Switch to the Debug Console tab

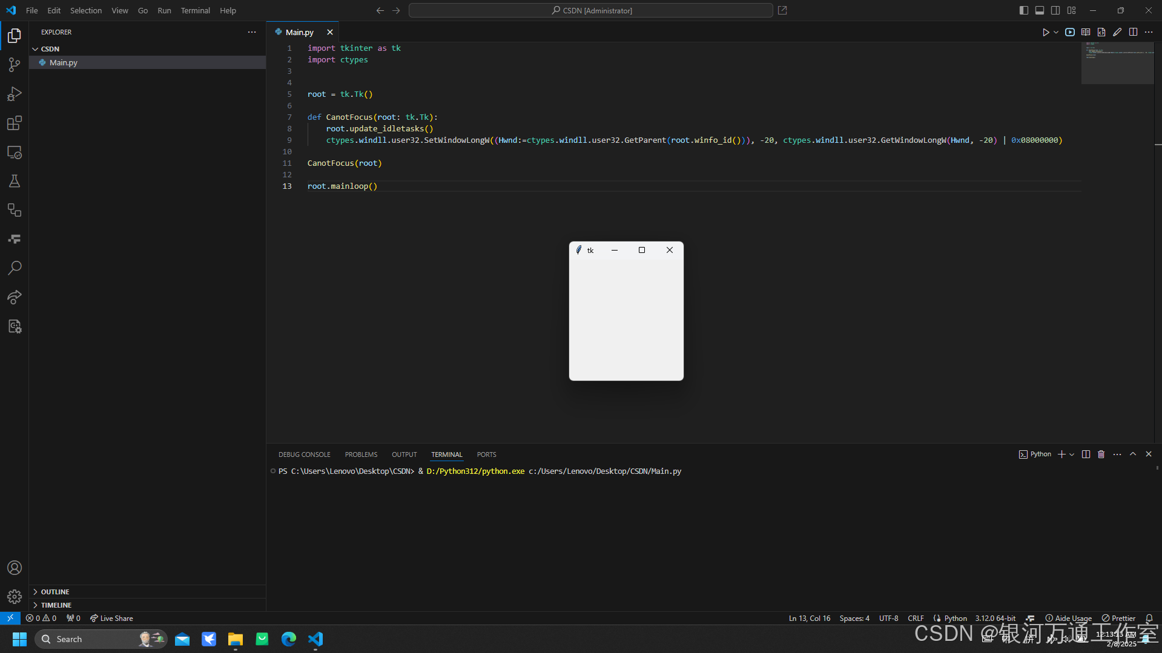point(305,454)
